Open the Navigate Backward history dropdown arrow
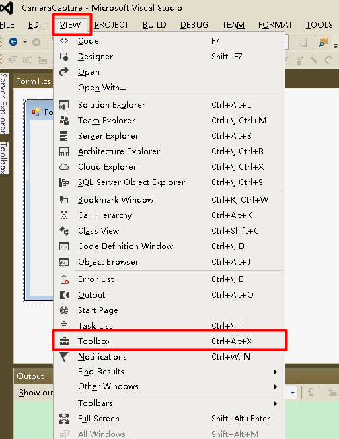 [x=25, y=42]
